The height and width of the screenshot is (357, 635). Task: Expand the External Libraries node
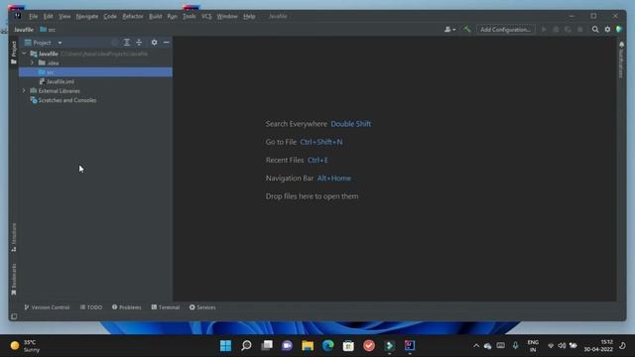(x=24, y=91)
